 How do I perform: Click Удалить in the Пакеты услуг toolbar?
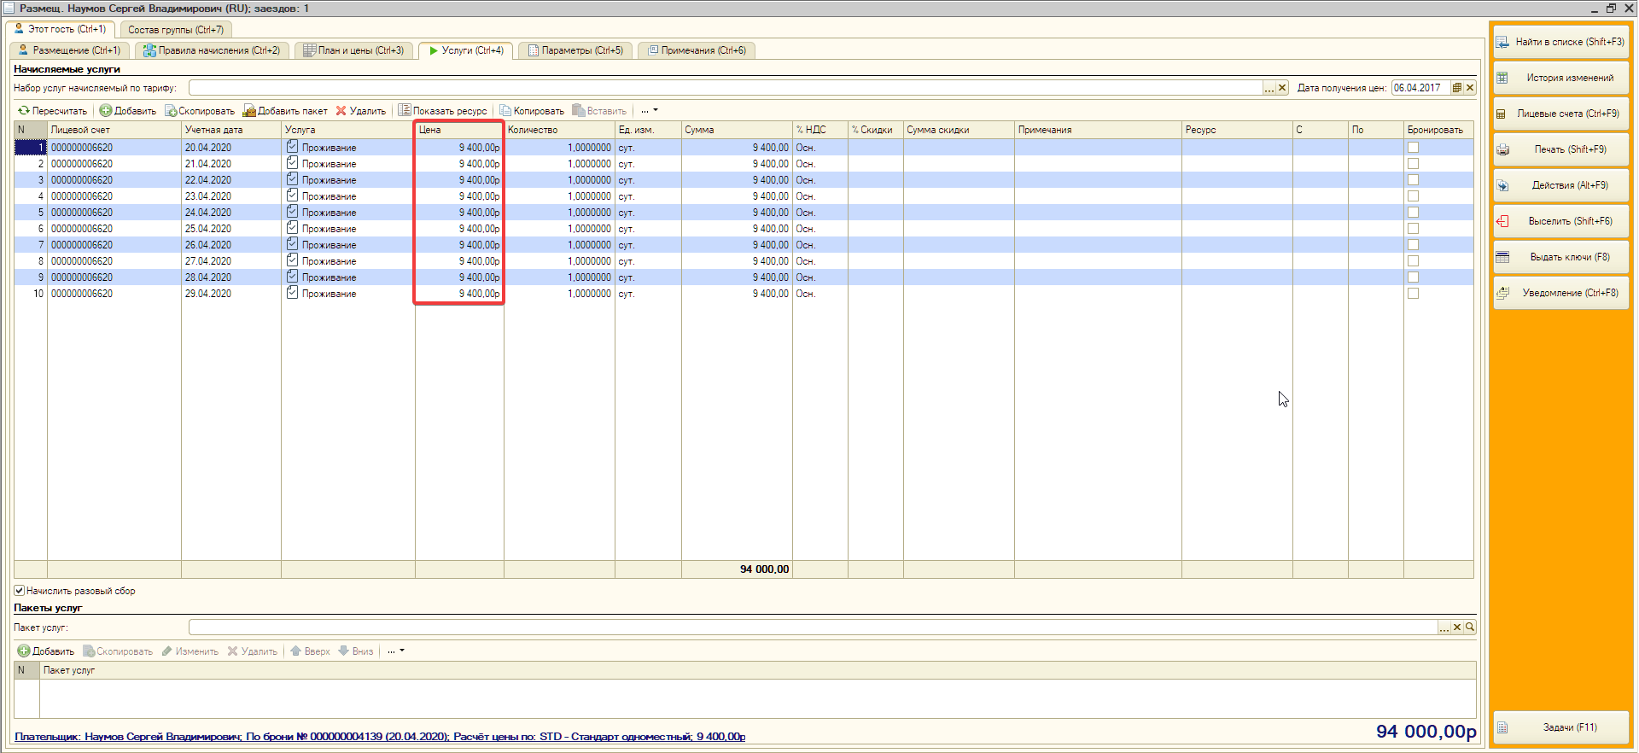tap(253, 651)
